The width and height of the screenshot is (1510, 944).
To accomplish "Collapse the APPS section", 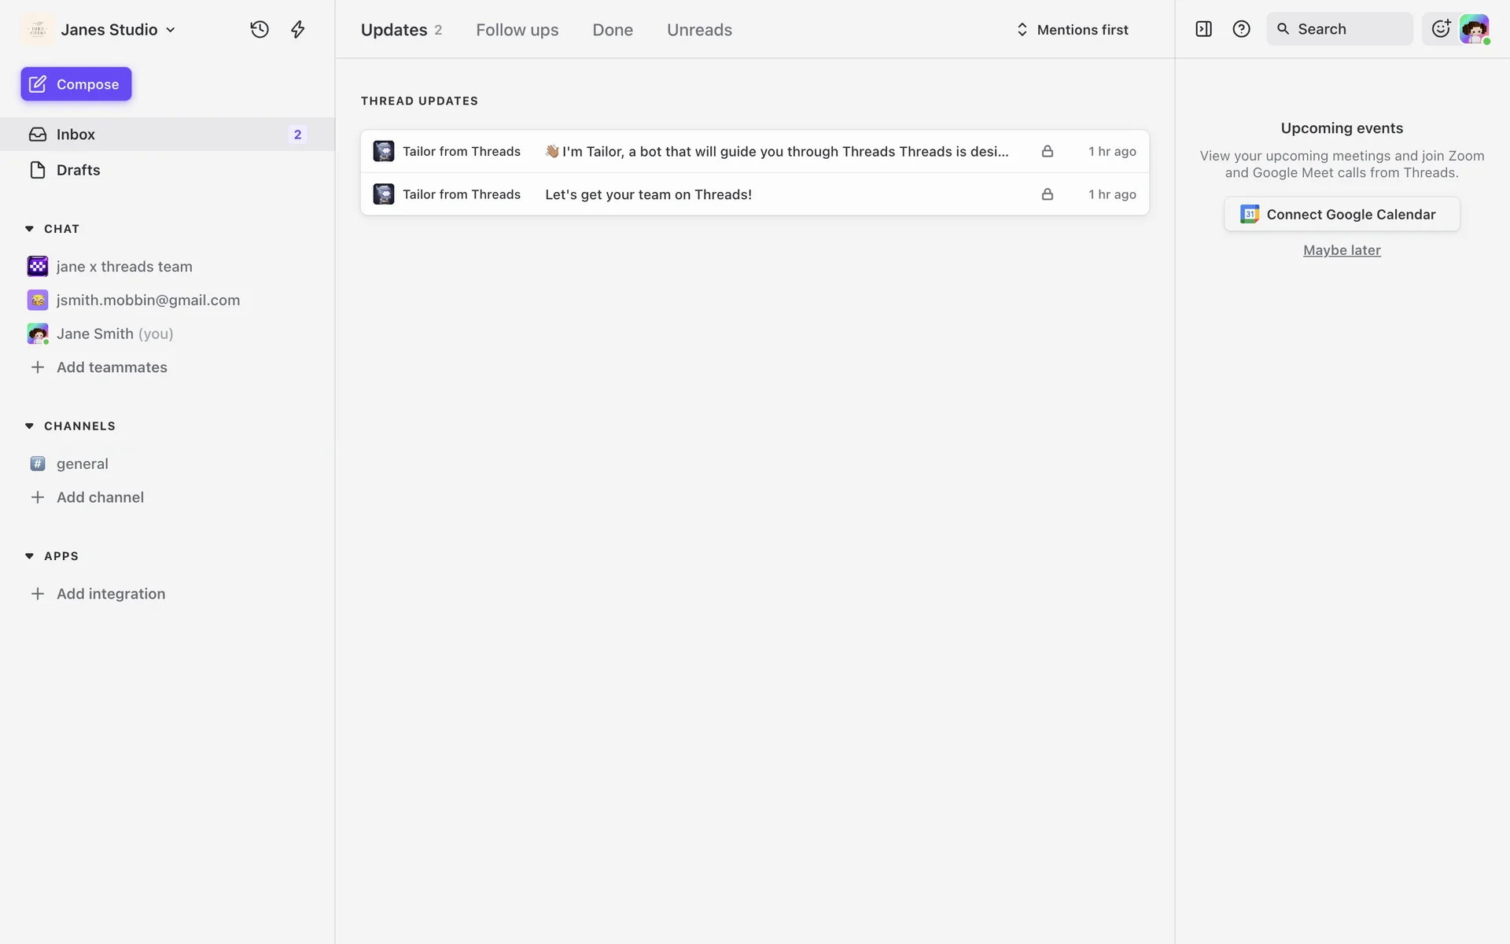I will [30, 556].
